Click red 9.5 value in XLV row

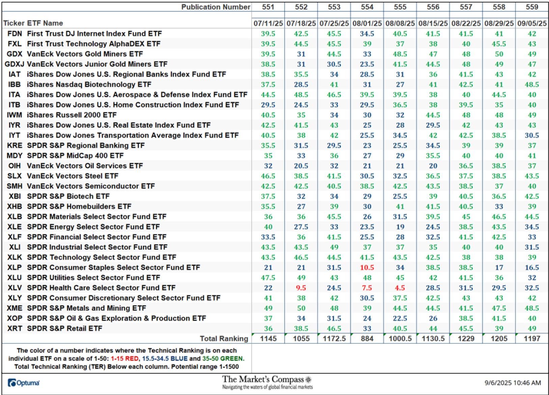[x=301, y=288]
